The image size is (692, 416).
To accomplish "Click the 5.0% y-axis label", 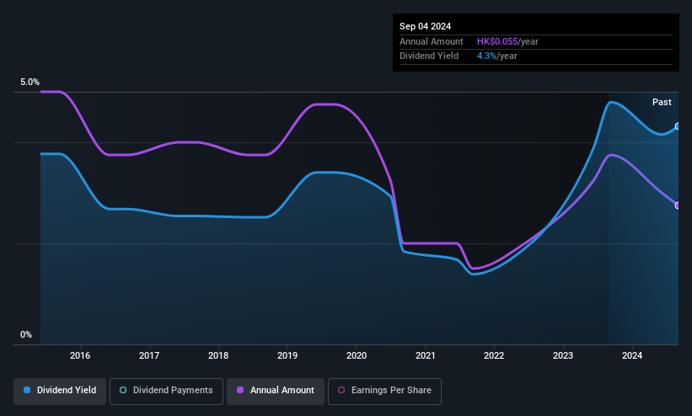I will pos(30,83).
